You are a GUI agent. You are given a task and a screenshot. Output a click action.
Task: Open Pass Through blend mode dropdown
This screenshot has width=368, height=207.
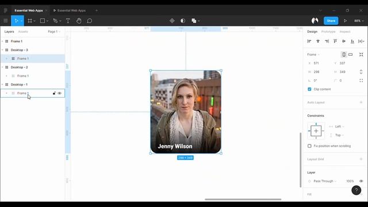coord(325,181)
